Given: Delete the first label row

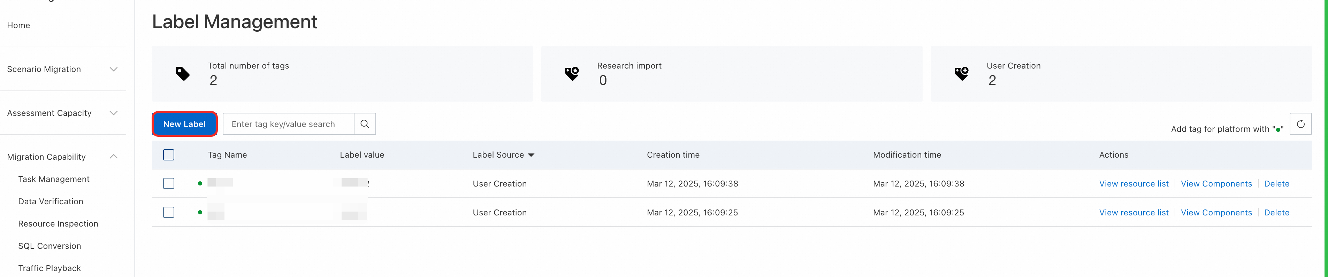Looking at the screenshot, I should point(1276,184).
